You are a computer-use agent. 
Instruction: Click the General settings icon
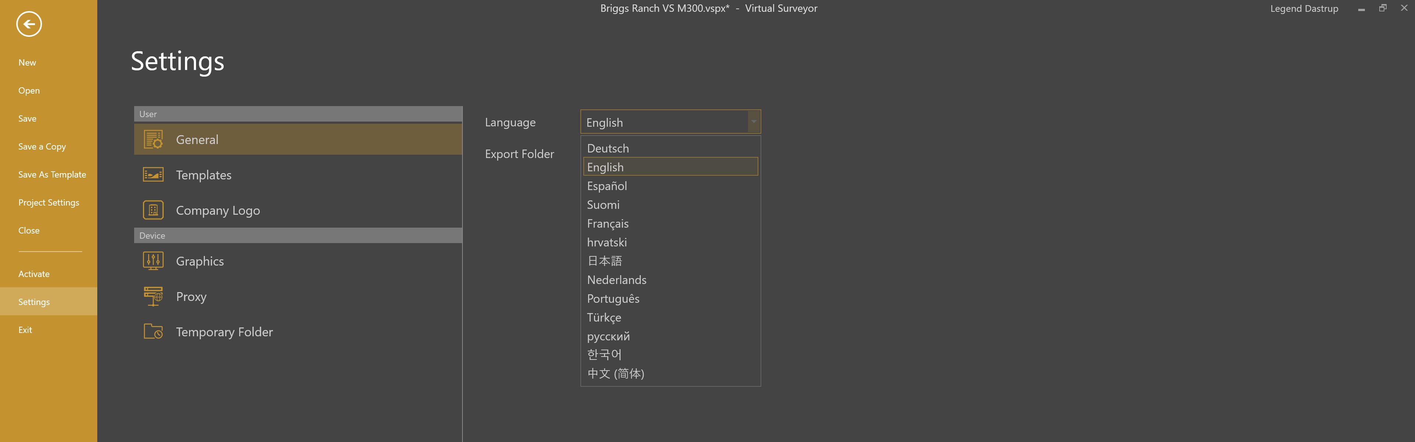click(x=153, y=140)
